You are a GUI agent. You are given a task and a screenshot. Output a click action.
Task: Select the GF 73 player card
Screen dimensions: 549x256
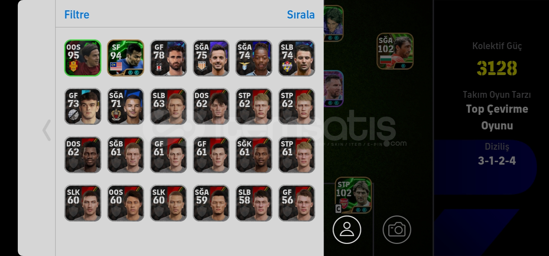pos(83,106)
